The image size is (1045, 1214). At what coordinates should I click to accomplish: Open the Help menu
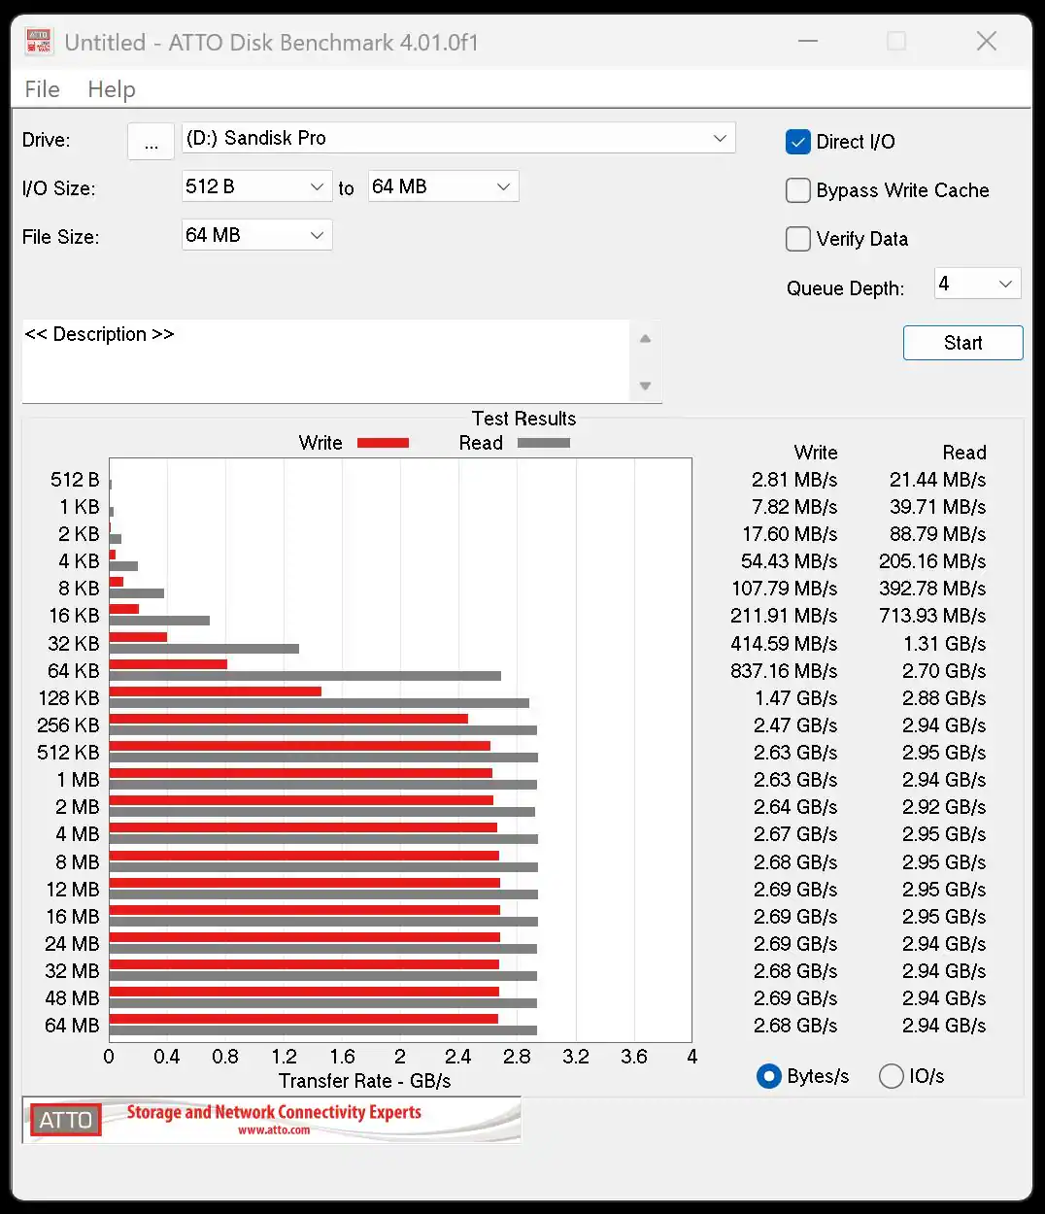click(112, 89)
